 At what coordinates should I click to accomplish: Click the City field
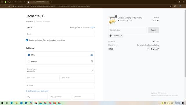[x=37, y=97]
